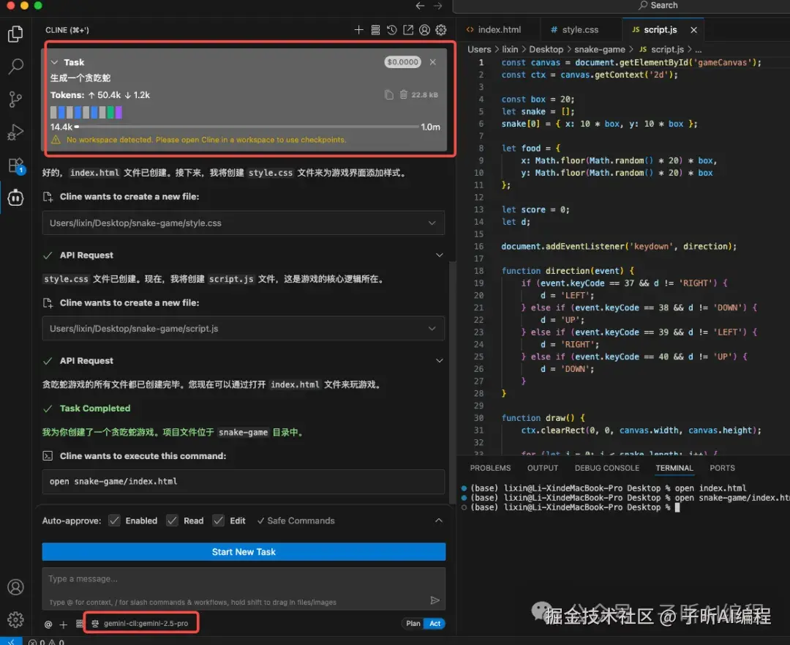Toggle Auto-approve Enabled checkbox

(x=114, y=521)
